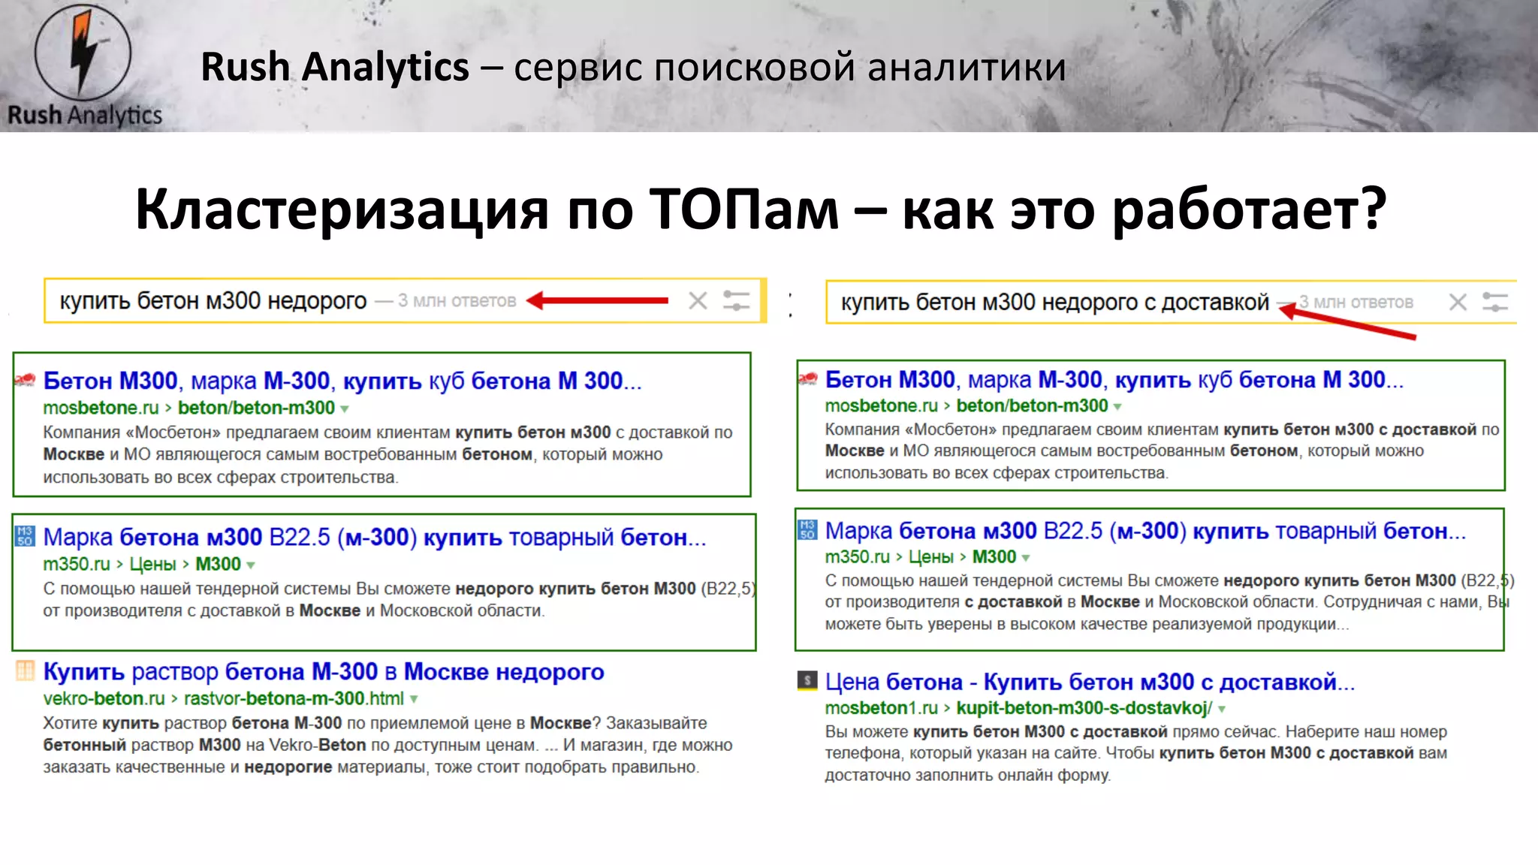Click m350.ru favicon in right results
This screenshot has width=1538, height=865.
pos(807,529)
